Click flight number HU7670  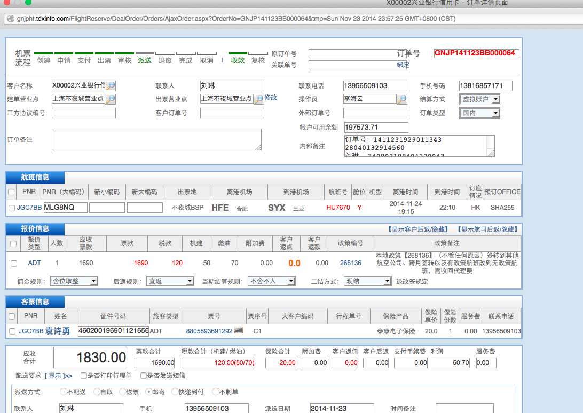pyautogui.click(x=338, y=208)
